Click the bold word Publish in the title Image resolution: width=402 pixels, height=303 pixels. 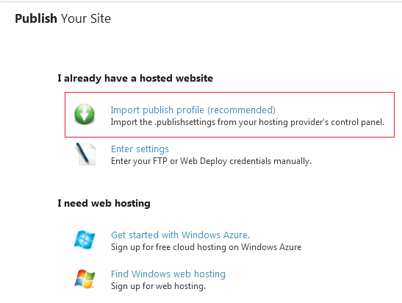pos(36,18)
